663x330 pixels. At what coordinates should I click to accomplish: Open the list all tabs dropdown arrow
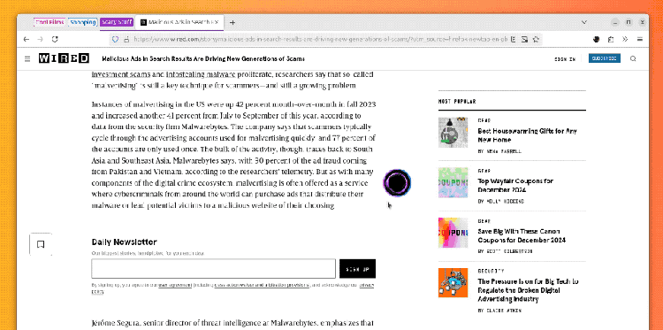pyautogui.click(x=584, y=22)
